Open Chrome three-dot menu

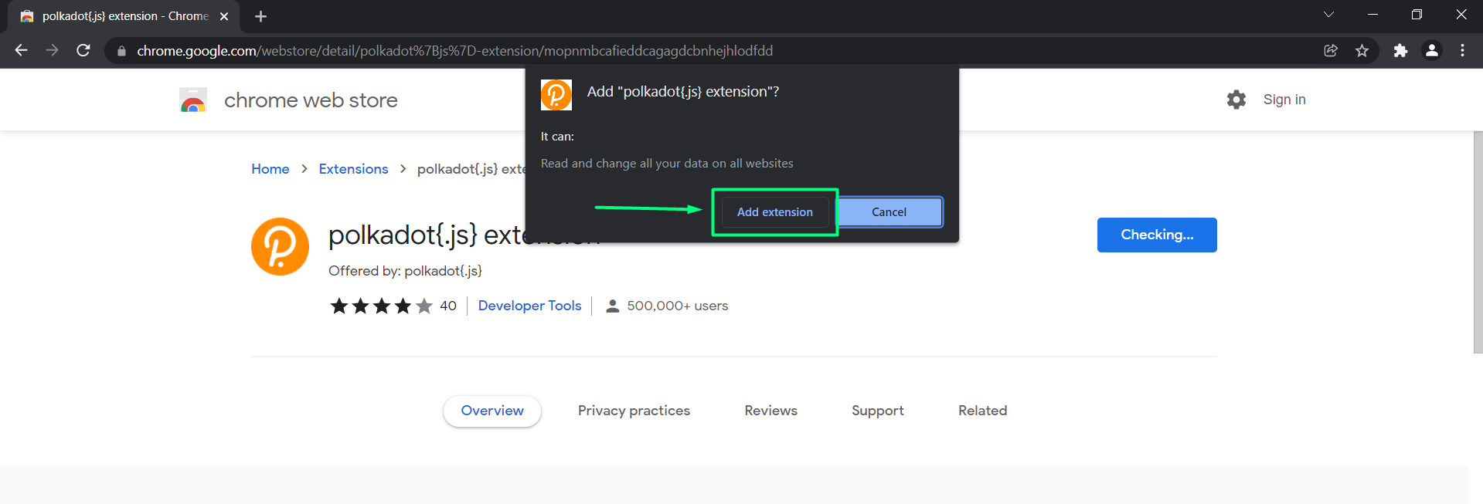pyautogui.click(x=1462, y=51)
